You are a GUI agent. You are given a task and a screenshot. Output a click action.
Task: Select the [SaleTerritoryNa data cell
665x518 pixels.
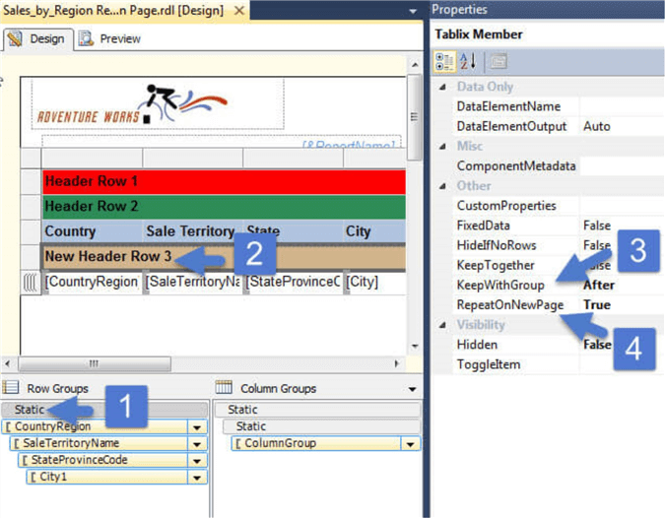(193, 283)
